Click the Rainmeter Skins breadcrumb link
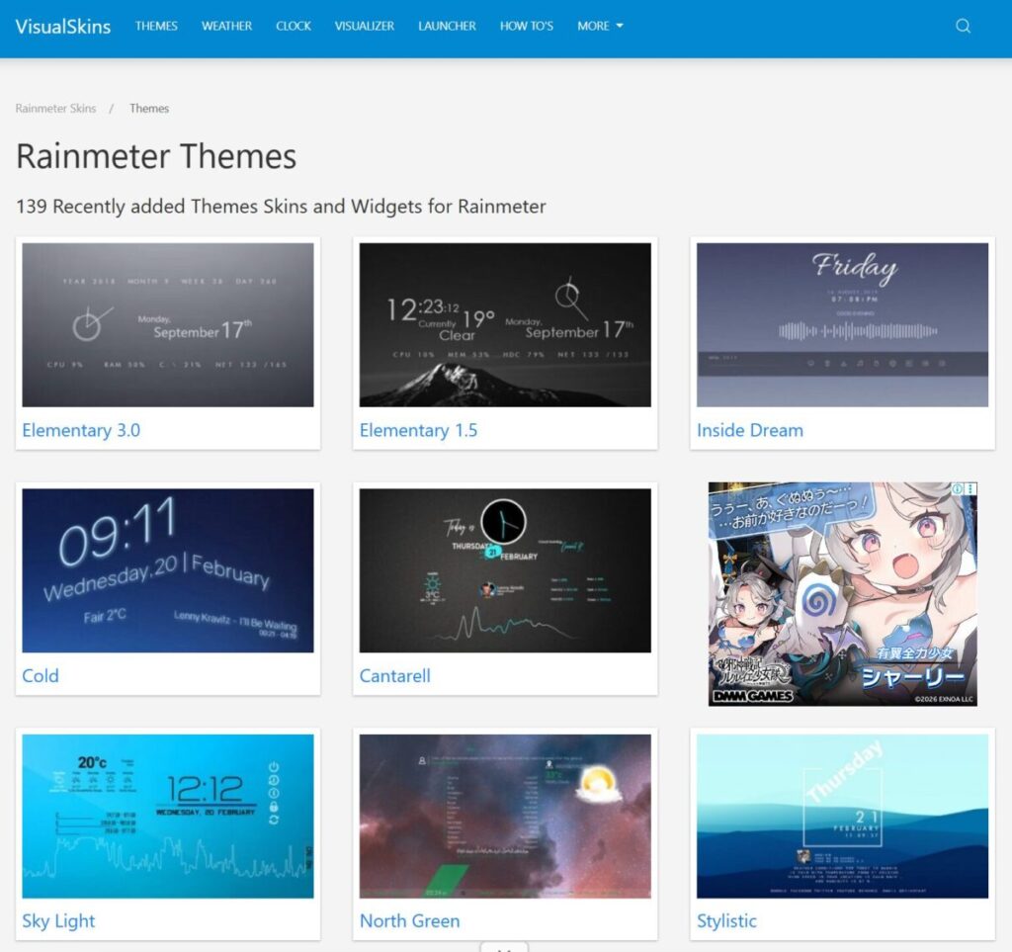This screenshot has height=952, width=1012. click(x=55, y=109)
